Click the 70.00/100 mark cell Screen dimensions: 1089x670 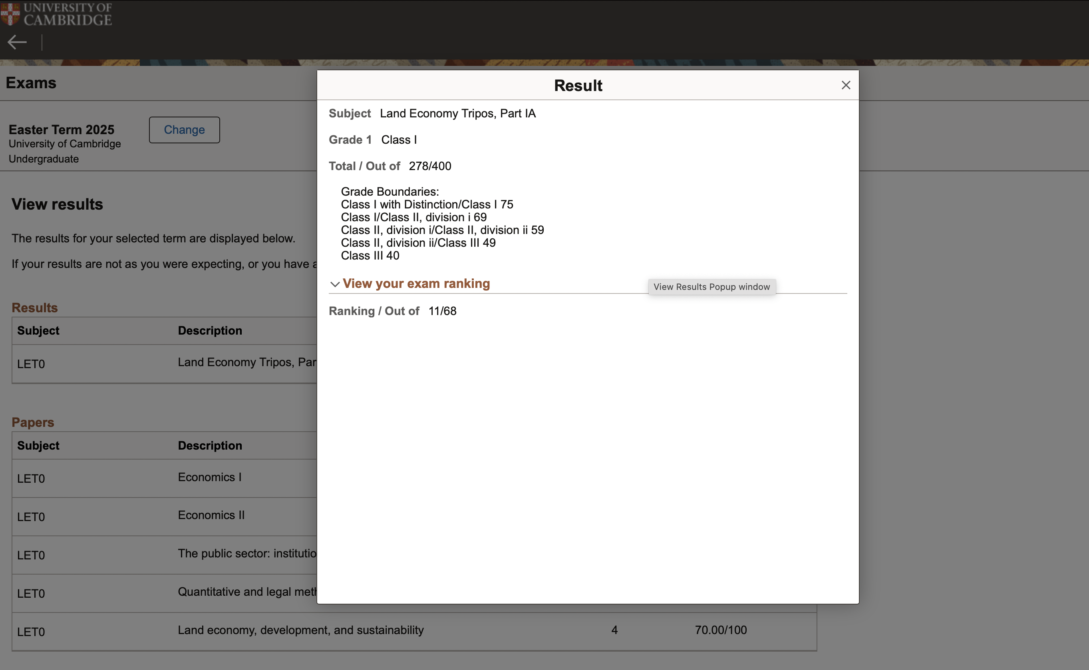click(x=720, y=630)
